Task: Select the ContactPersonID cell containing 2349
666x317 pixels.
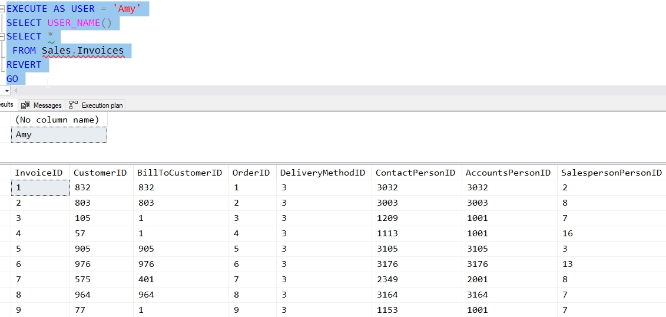Action: 387,279
